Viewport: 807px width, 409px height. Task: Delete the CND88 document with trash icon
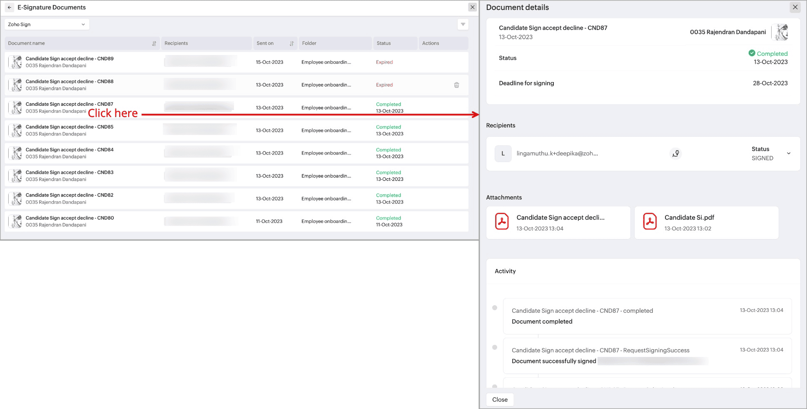[456, 85]
